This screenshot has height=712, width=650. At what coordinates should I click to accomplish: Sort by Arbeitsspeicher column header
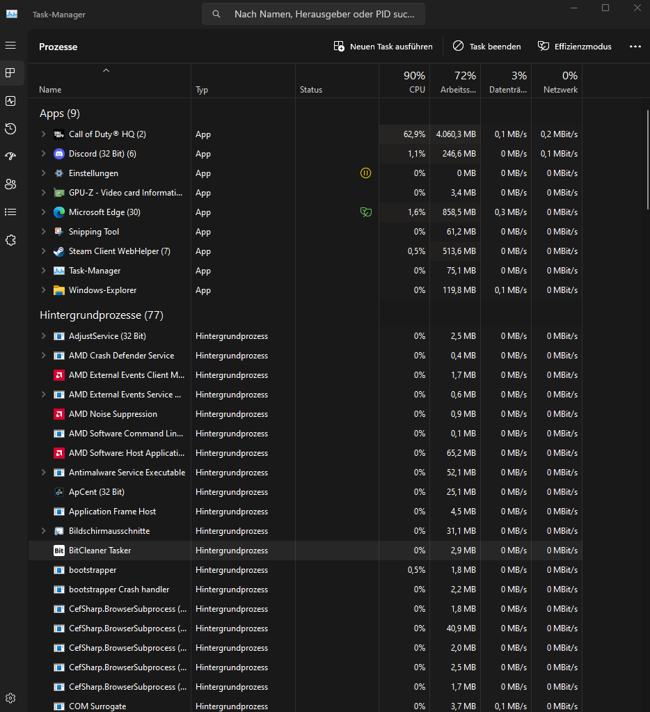click(x=455, y=81)
